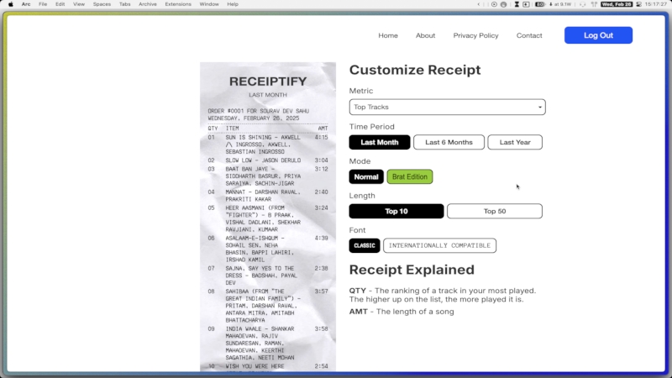This screenshot has height=378, width=672.
Task: Click the clock time 15:17:27
Action: (x=656, y=4)
